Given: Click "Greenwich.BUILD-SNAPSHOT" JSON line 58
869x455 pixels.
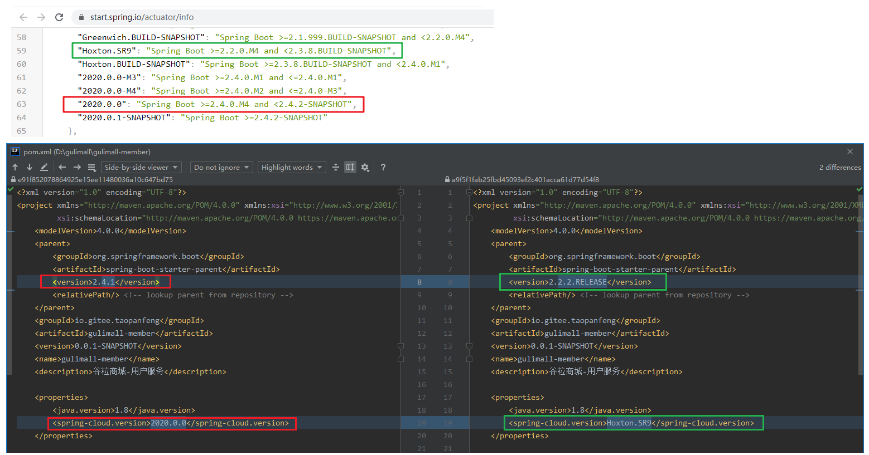Looking at the screenshot, I should click(x=276, y=37).
